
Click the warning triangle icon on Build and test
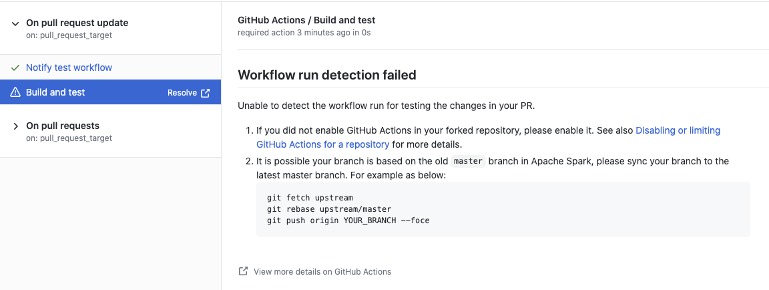(15, 93)
